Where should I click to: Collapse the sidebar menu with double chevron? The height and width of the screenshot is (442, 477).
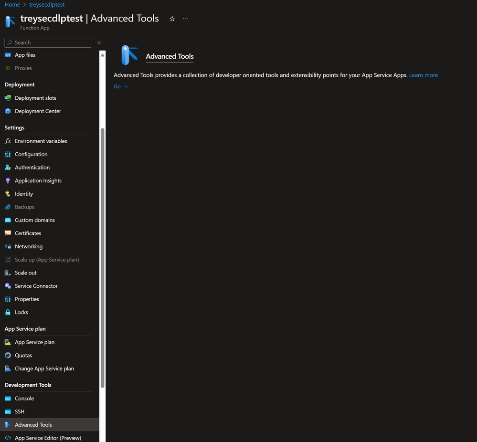(99, 43)
